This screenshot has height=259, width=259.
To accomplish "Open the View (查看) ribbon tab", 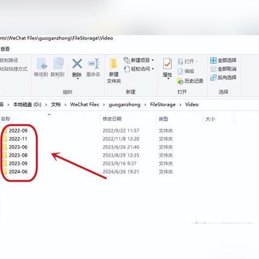I will point(5,49).
